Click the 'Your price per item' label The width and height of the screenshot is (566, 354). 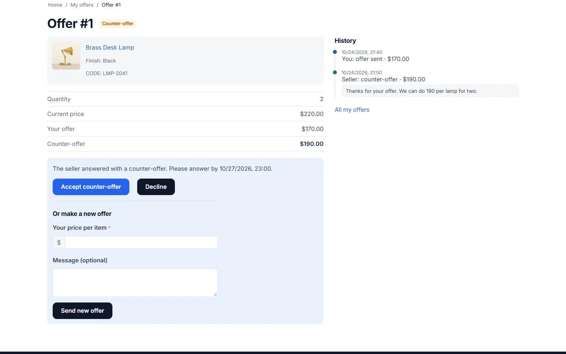pyautogui.click(x=80, y=228)
